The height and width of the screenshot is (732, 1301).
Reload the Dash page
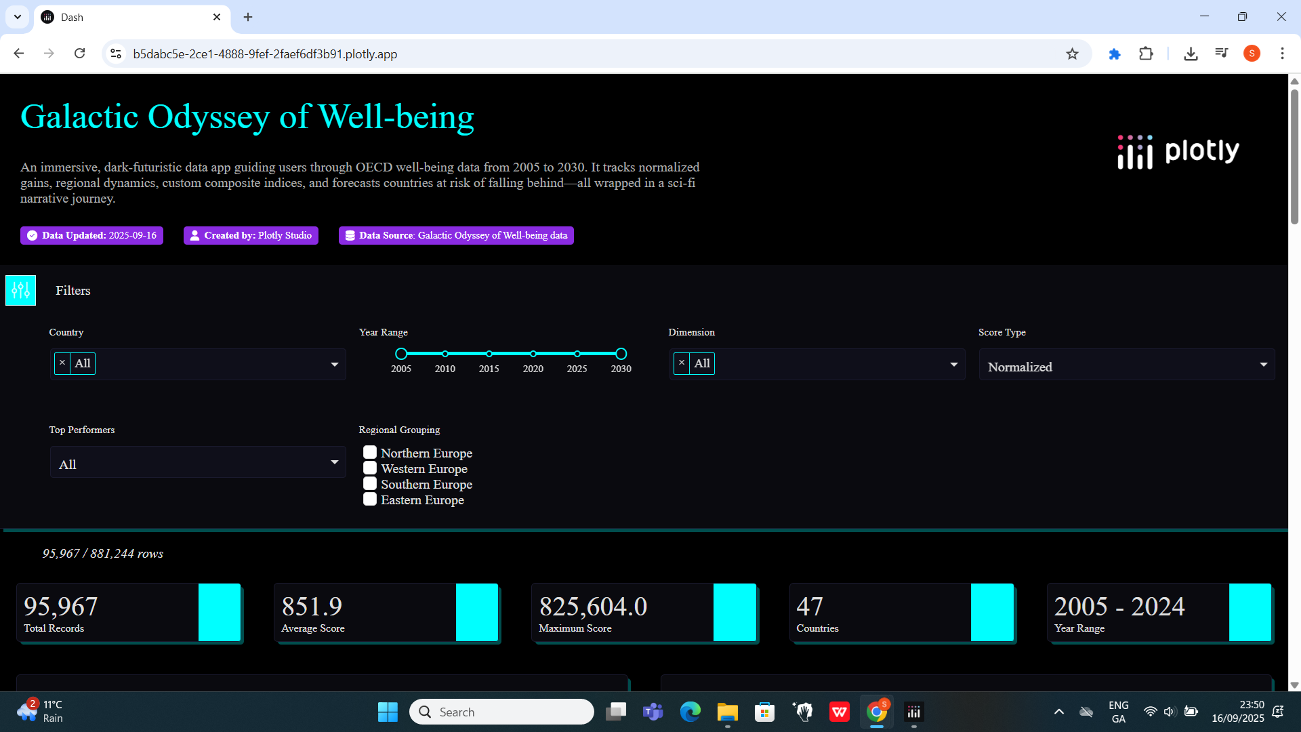(x=79, y=54)
